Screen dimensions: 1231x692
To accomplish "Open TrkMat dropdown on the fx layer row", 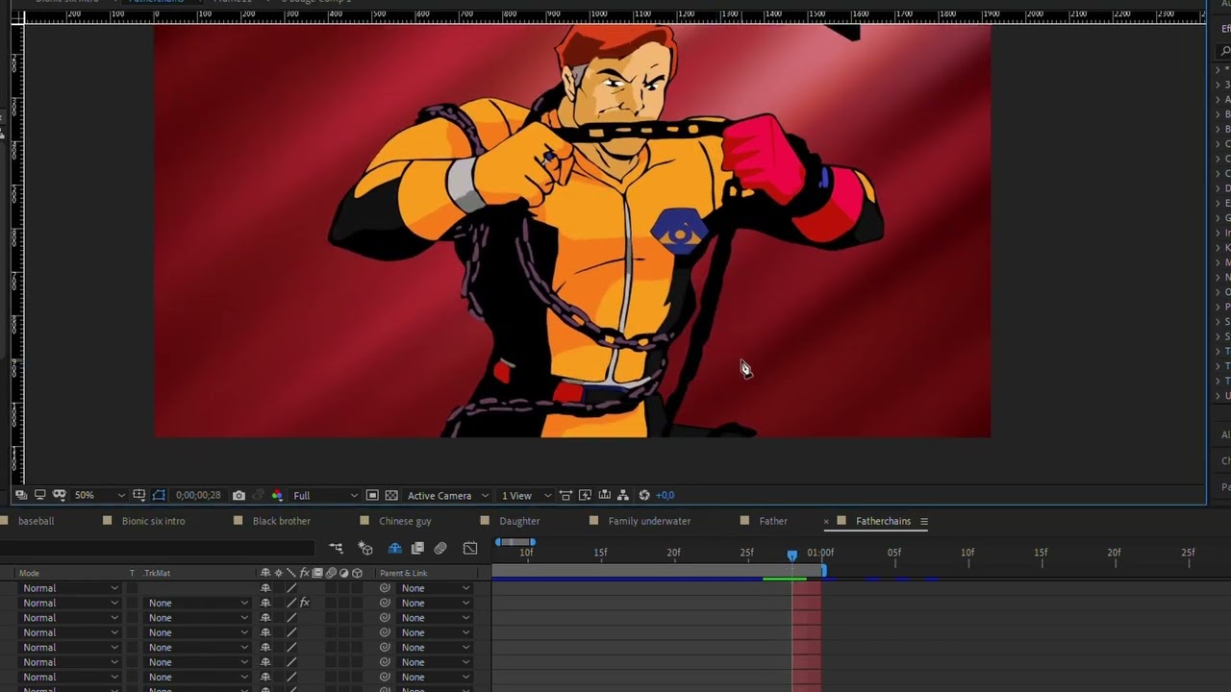I will point(197,604).
